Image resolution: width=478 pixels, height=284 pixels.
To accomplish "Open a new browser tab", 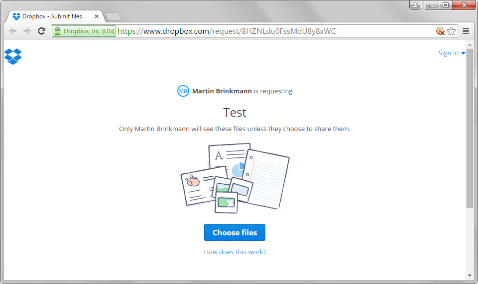I will tap(113, 16).
